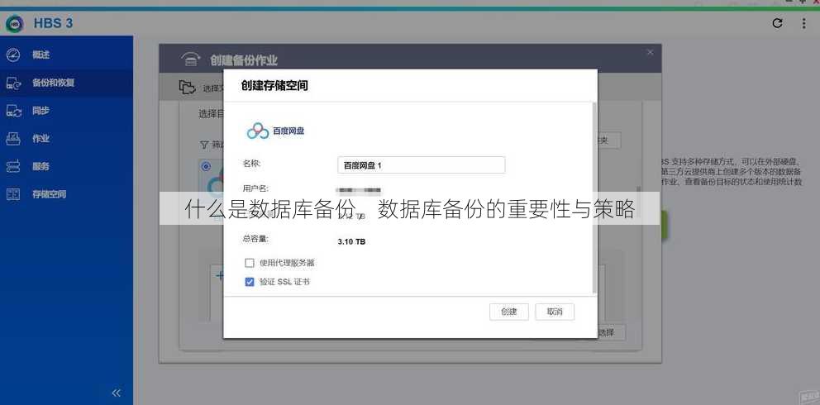Refresh using the top-right reload icon
The height and width of the screenshot is (405, 820).
778,23
